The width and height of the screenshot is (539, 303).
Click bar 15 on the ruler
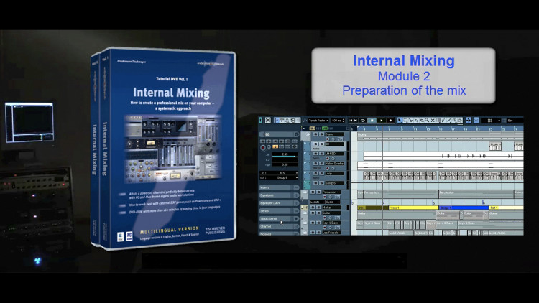pos(440,128)
